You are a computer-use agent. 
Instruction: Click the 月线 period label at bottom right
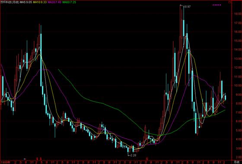[237, 162]
